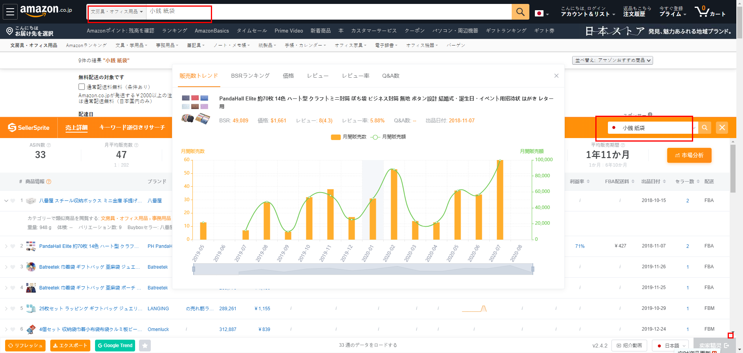Grab the right handle of chart range slider
Screen dimensions: 743x353
(533, 269)
